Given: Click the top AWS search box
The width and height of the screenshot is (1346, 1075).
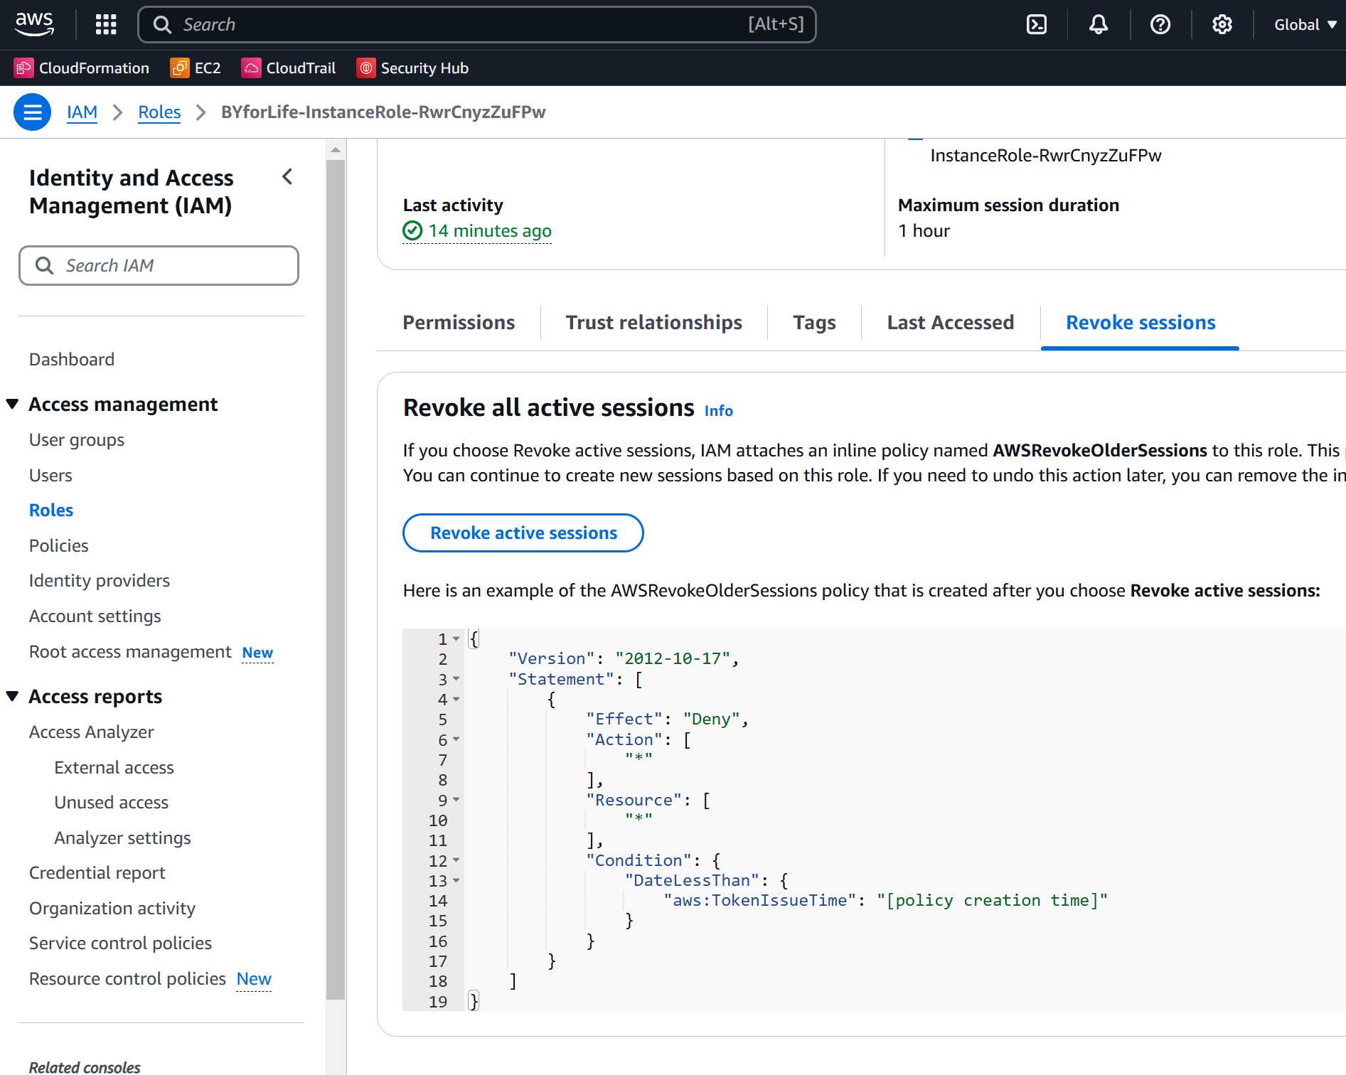Looking at the screenshot, I should 477,25.
